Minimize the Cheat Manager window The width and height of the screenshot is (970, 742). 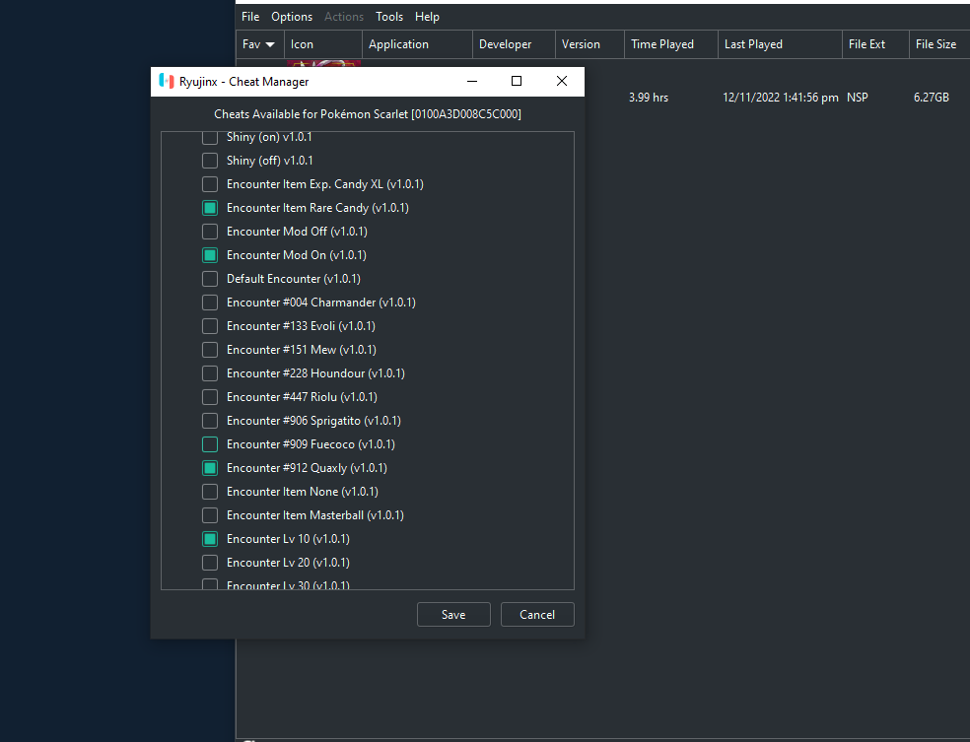coord(472,81)
